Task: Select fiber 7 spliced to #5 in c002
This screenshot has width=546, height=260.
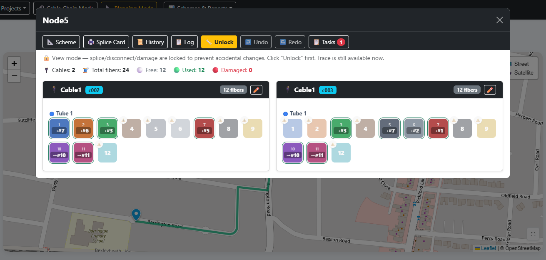Action: [x=204, y=128]
